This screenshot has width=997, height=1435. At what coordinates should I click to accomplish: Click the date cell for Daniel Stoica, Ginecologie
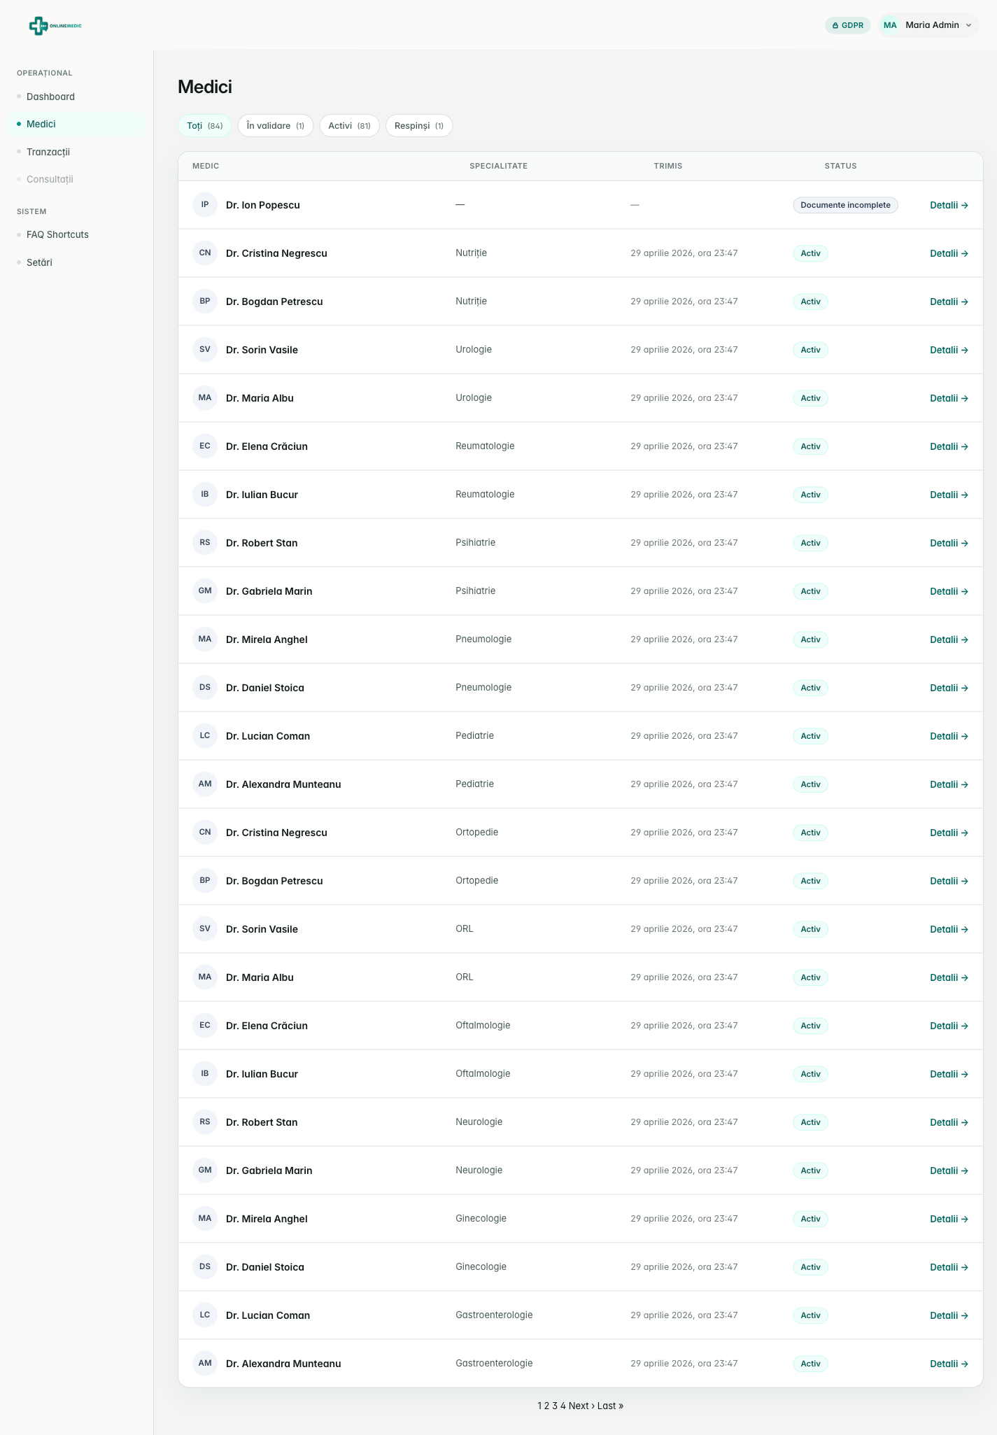(684, 1267)
